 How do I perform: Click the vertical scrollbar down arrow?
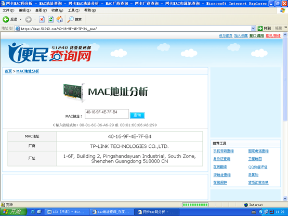point(285,198)
